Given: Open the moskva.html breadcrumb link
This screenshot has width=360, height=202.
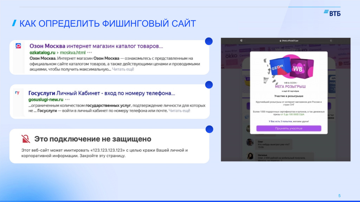Looking at the screenshot, I should [x=72, y=53].
